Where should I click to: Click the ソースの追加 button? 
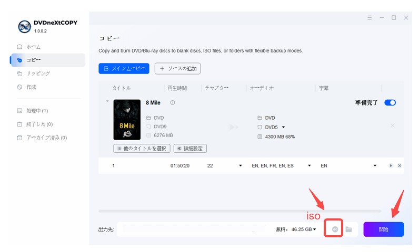[x=178, y=68]
